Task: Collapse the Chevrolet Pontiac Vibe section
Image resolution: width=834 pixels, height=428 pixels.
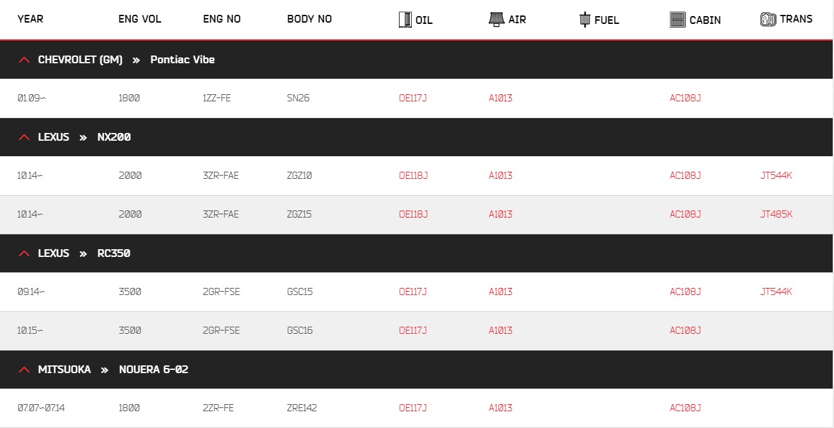Action: (x=25, y=59)
